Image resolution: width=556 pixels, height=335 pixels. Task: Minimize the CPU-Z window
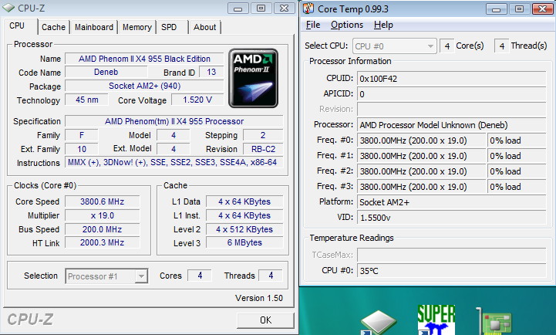click(238, 8)
